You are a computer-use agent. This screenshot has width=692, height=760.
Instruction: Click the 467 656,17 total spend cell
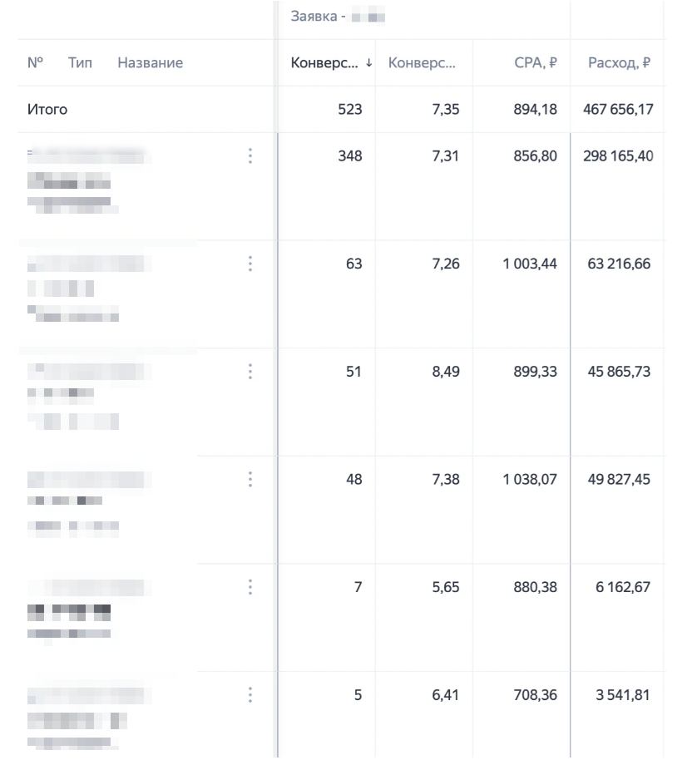618,110
